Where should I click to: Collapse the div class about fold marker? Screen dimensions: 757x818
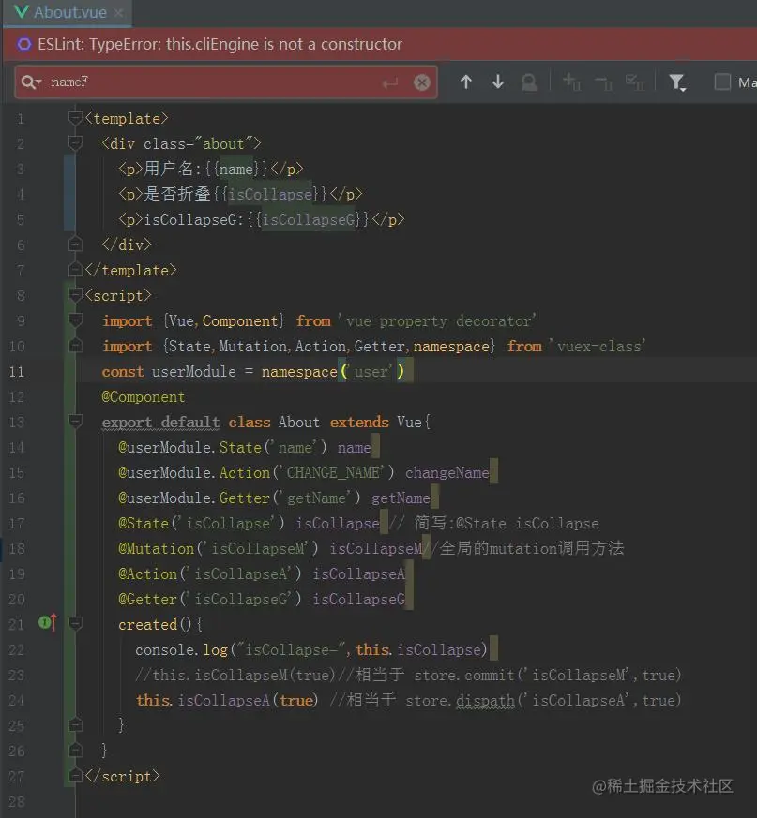tap(76, 143)
